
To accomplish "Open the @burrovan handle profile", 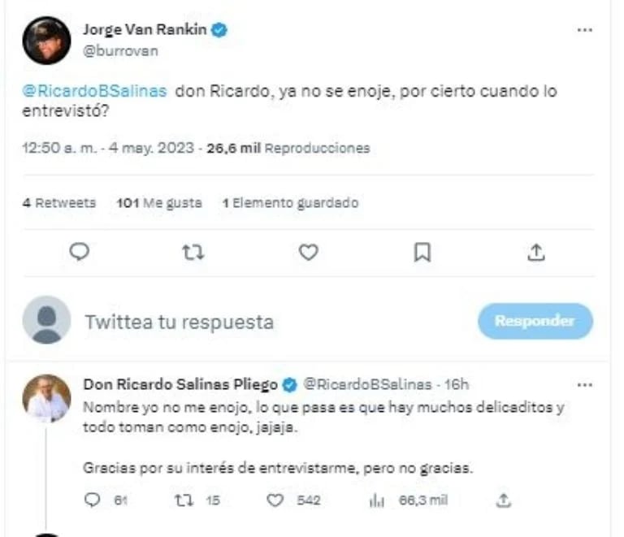I will 120,51.
